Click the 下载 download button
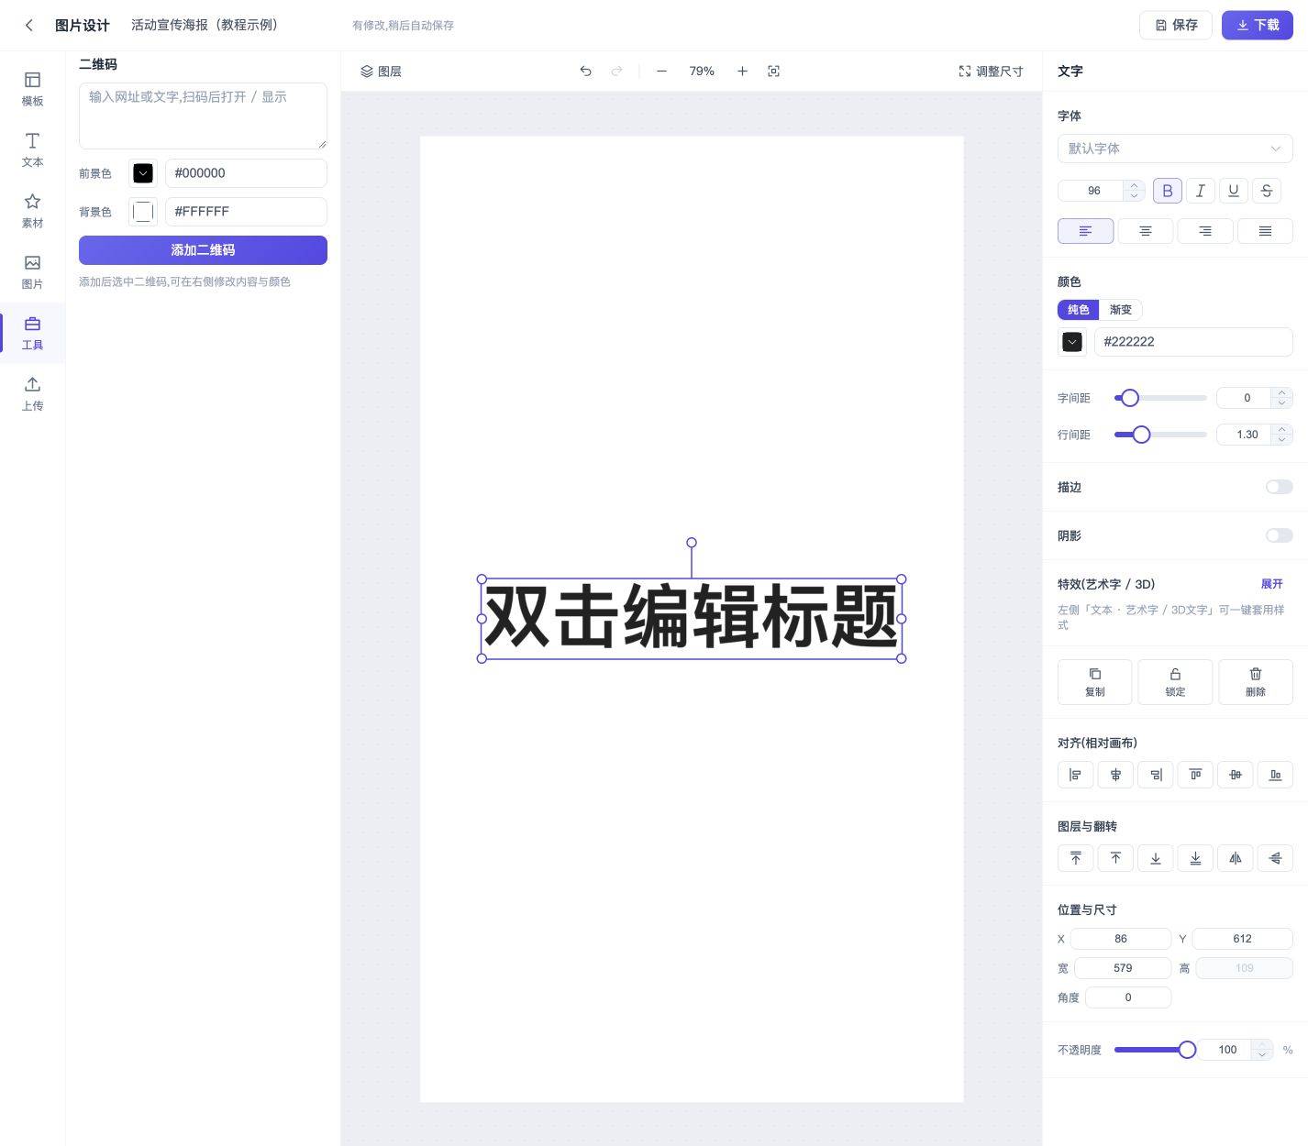Screen dimensions: 1308x1146 click(1257, 25)
